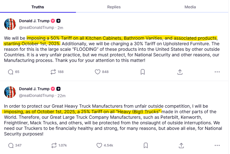Click the 22m timestamp on second post
This screenshot has width=230, height=154.
61,95
